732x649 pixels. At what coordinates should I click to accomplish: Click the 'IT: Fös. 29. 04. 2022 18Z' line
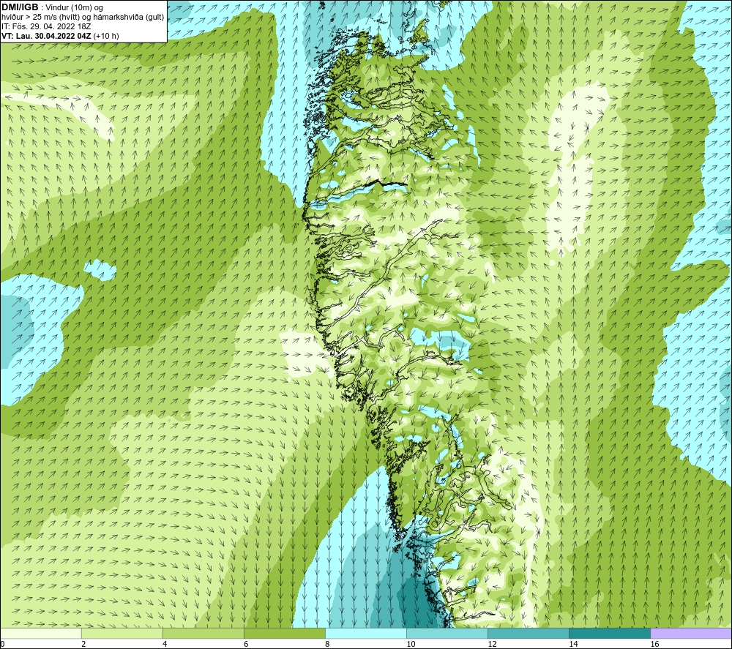click(46, 26)
